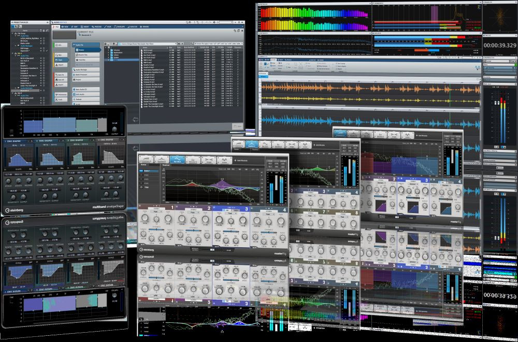Expand the Volumes folder in the browser tree
Image resolution: width=518 pixels, height=342 pixels.
coord(109,50)
